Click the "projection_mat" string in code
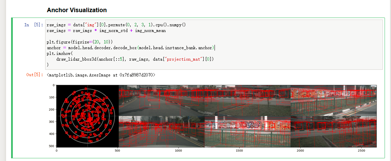 point(184,59)
